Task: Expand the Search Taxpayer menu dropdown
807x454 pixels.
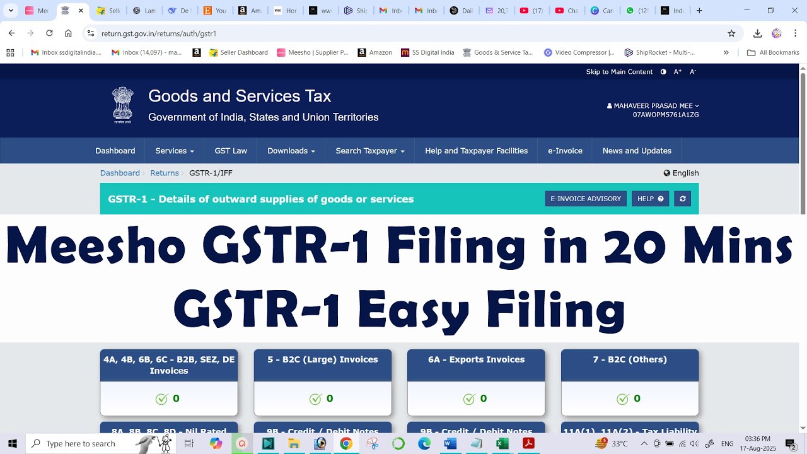Action: (x=370, y=151)
